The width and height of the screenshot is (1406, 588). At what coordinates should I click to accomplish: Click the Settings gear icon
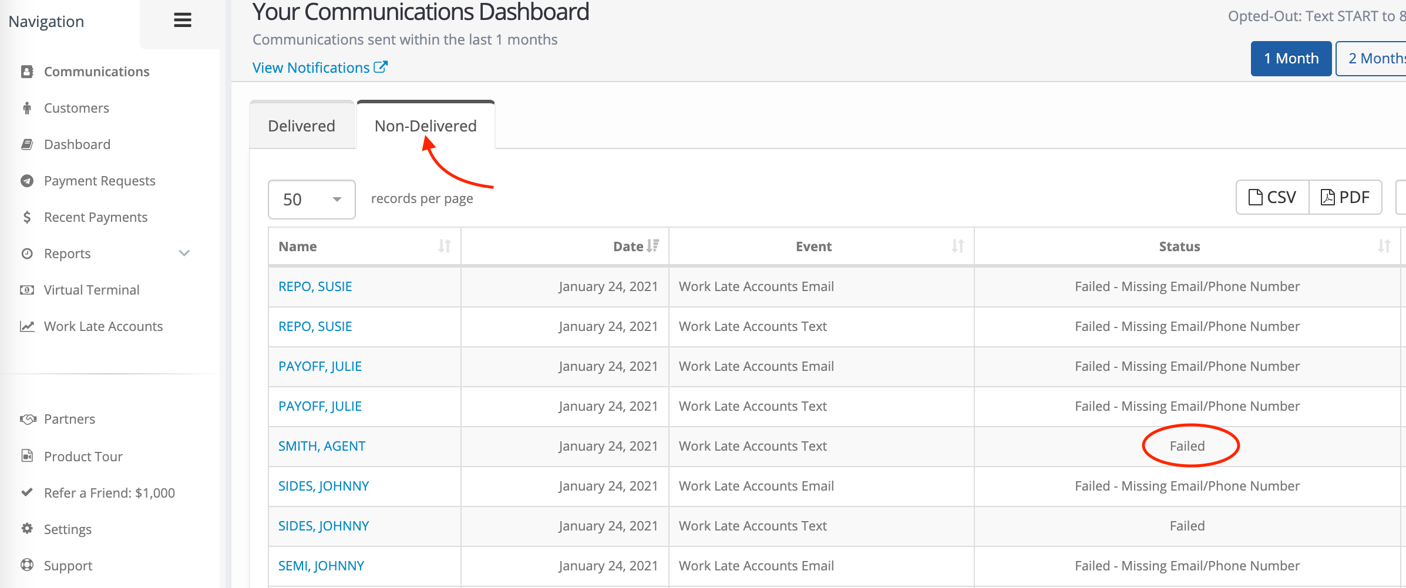27,529
